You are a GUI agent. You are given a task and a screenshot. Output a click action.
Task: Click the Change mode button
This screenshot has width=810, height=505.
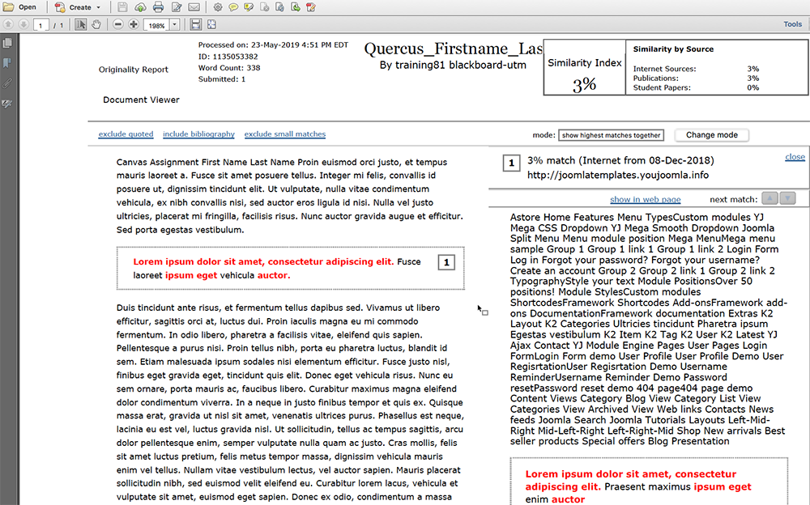tap(712, 135)
